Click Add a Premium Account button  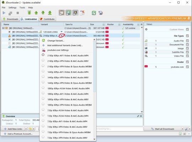coord(18,134)
